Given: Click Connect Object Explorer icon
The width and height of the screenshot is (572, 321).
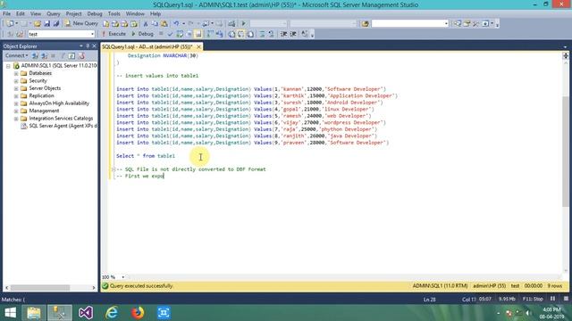Looking at the screenshot, I should pyautogui.click(x=35, y=55).
